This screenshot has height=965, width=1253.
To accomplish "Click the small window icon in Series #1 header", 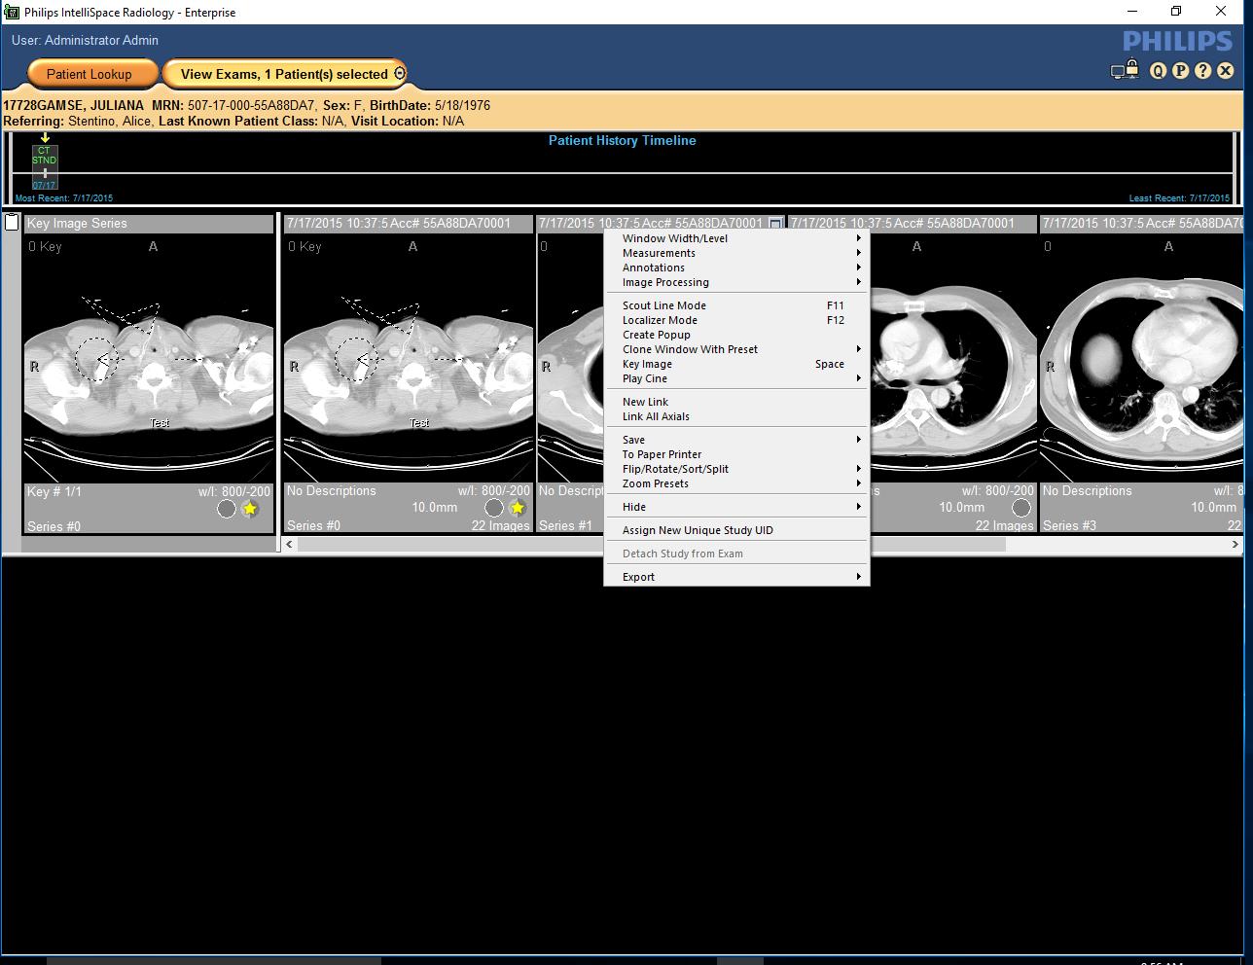I will coord(775,223).
